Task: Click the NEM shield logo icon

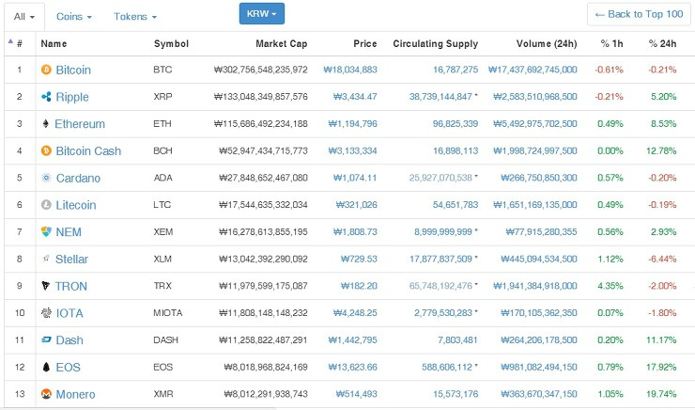Action: coord(46,231)
